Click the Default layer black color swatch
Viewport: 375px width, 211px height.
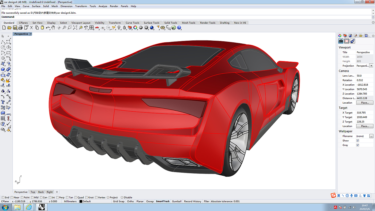[x=81, y=201]
